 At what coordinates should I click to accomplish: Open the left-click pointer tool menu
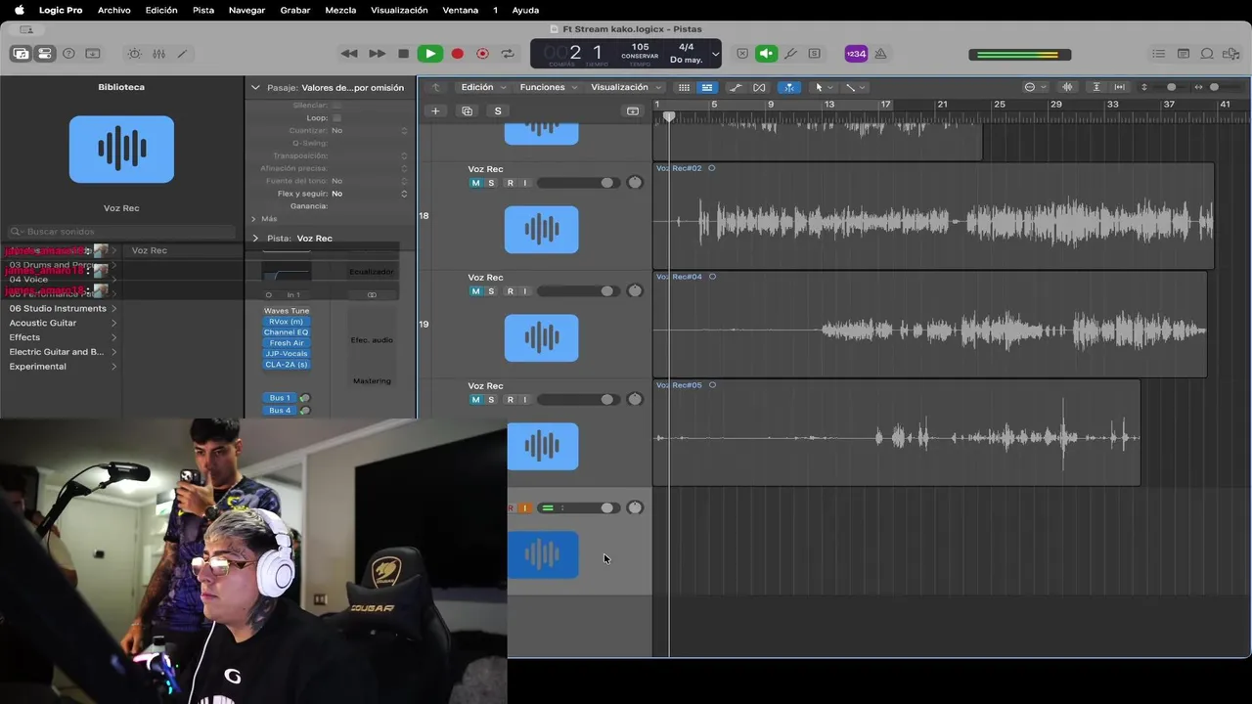tap(824, 87)
